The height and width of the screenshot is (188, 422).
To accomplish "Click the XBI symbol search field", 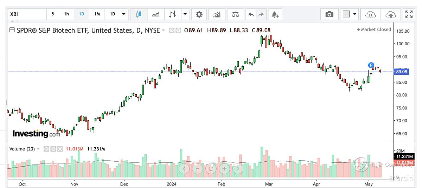I will coord(27,14).
